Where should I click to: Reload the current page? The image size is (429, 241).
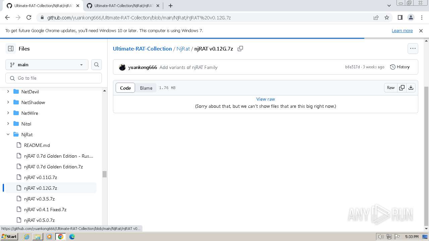coord(29,17)
